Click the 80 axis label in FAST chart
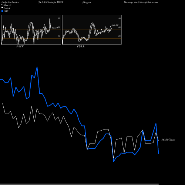 pos(59,18)
